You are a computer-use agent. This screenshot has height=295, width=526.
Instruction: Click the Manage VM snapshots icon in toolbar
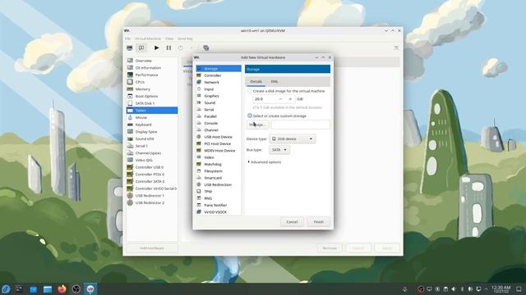pyautogui.click(x=206, y=48)
